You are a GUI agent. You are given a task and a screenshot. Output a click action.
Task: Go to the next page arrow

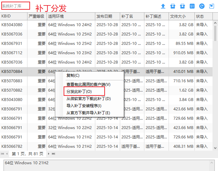pyautogui.click(x=48, y=154)
